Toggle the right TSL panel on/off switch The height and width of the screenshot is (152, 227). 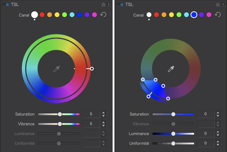coord(121,5)
